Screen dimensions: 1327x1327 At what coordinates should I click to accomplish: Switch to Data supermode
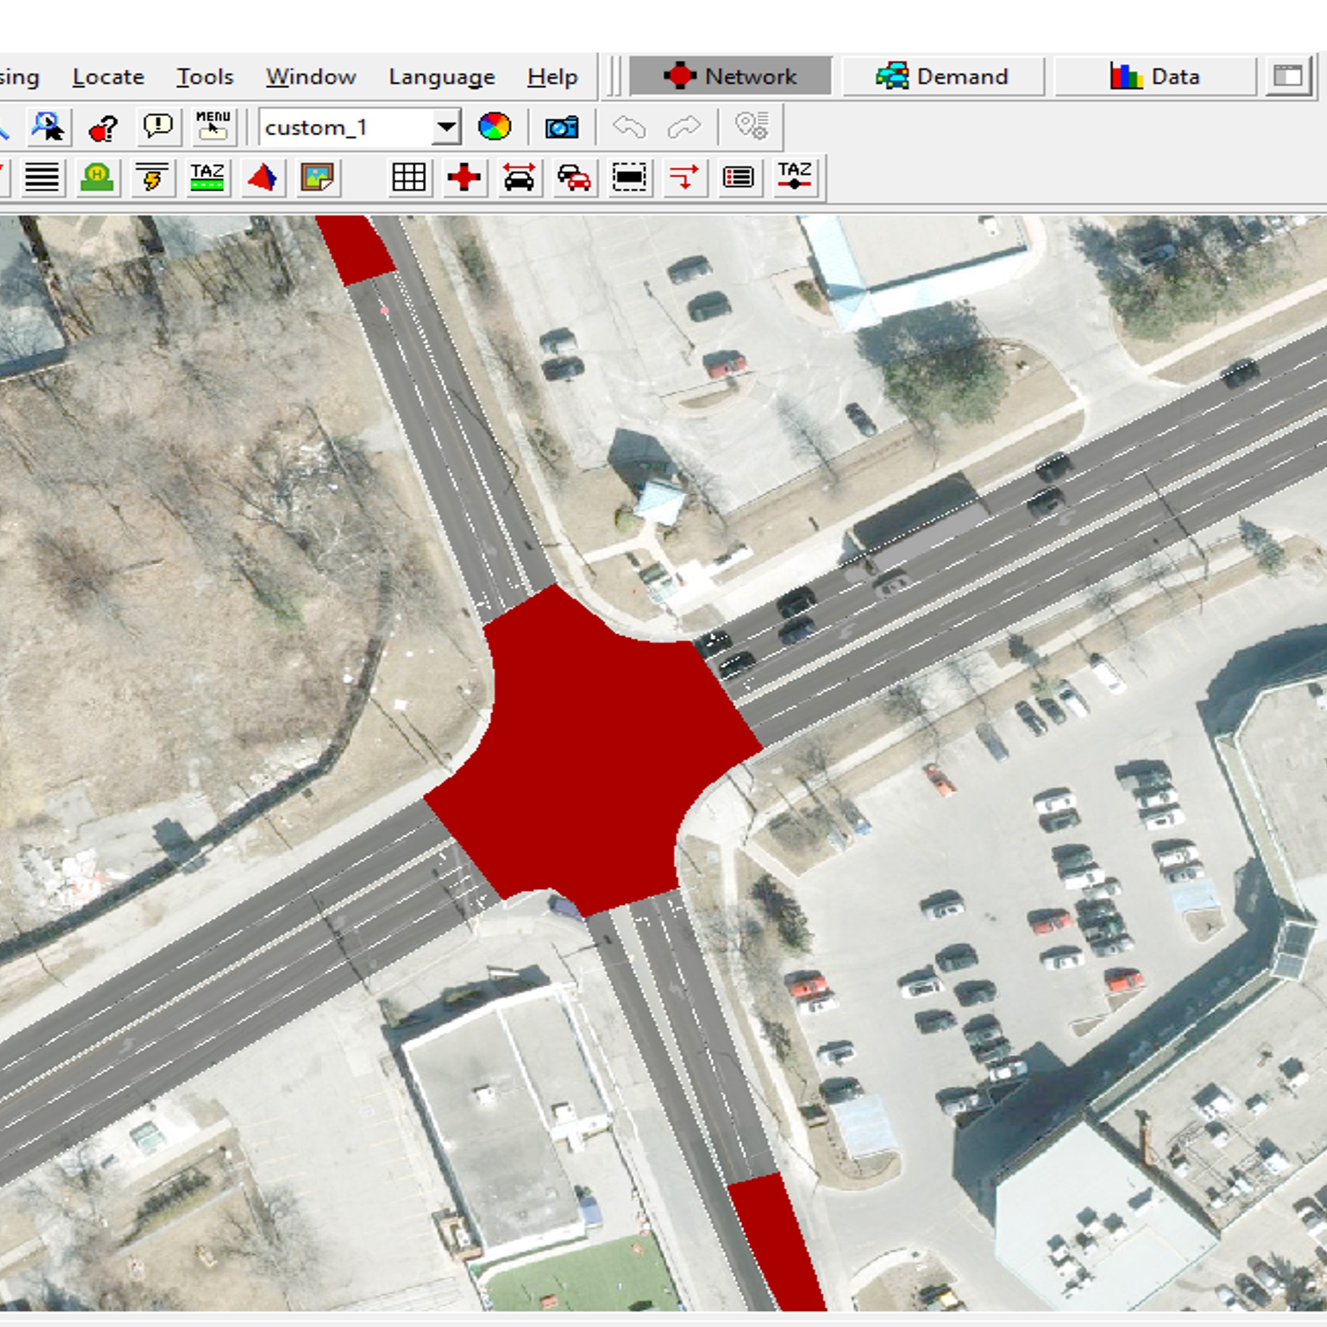coord(1155,76)
